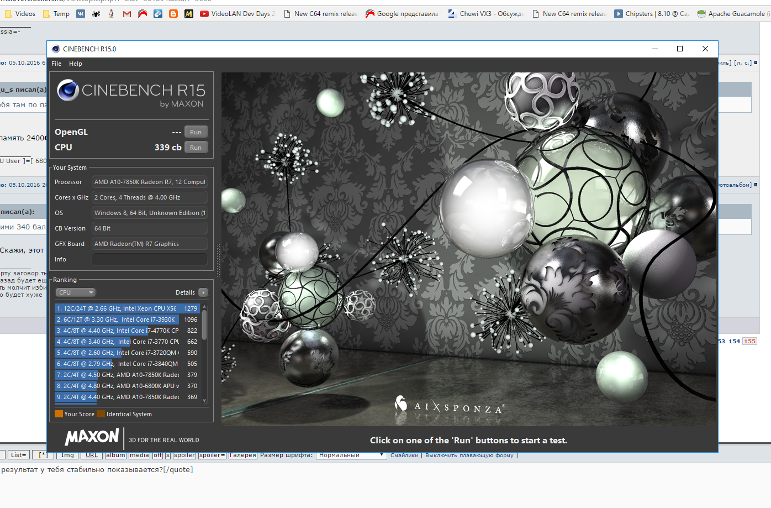Click the Info input field
The image size is (771, 508).
150,259
